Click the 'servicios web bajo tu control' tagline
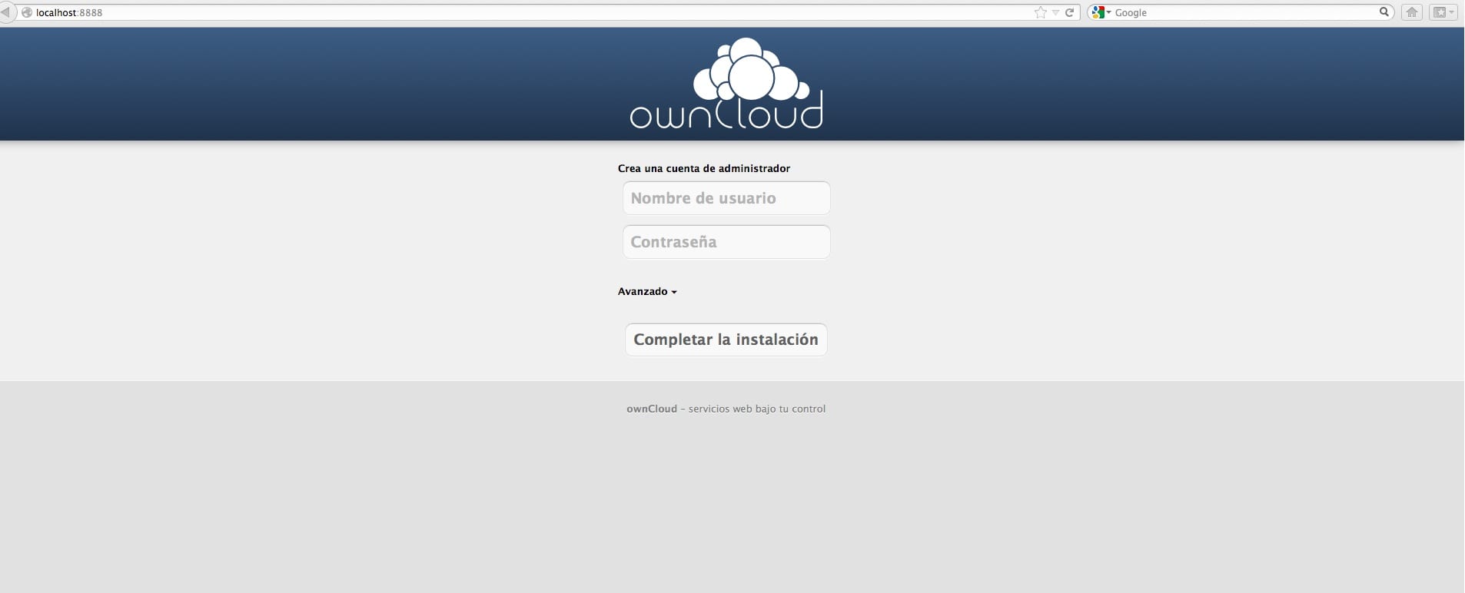 click(756, 409)
